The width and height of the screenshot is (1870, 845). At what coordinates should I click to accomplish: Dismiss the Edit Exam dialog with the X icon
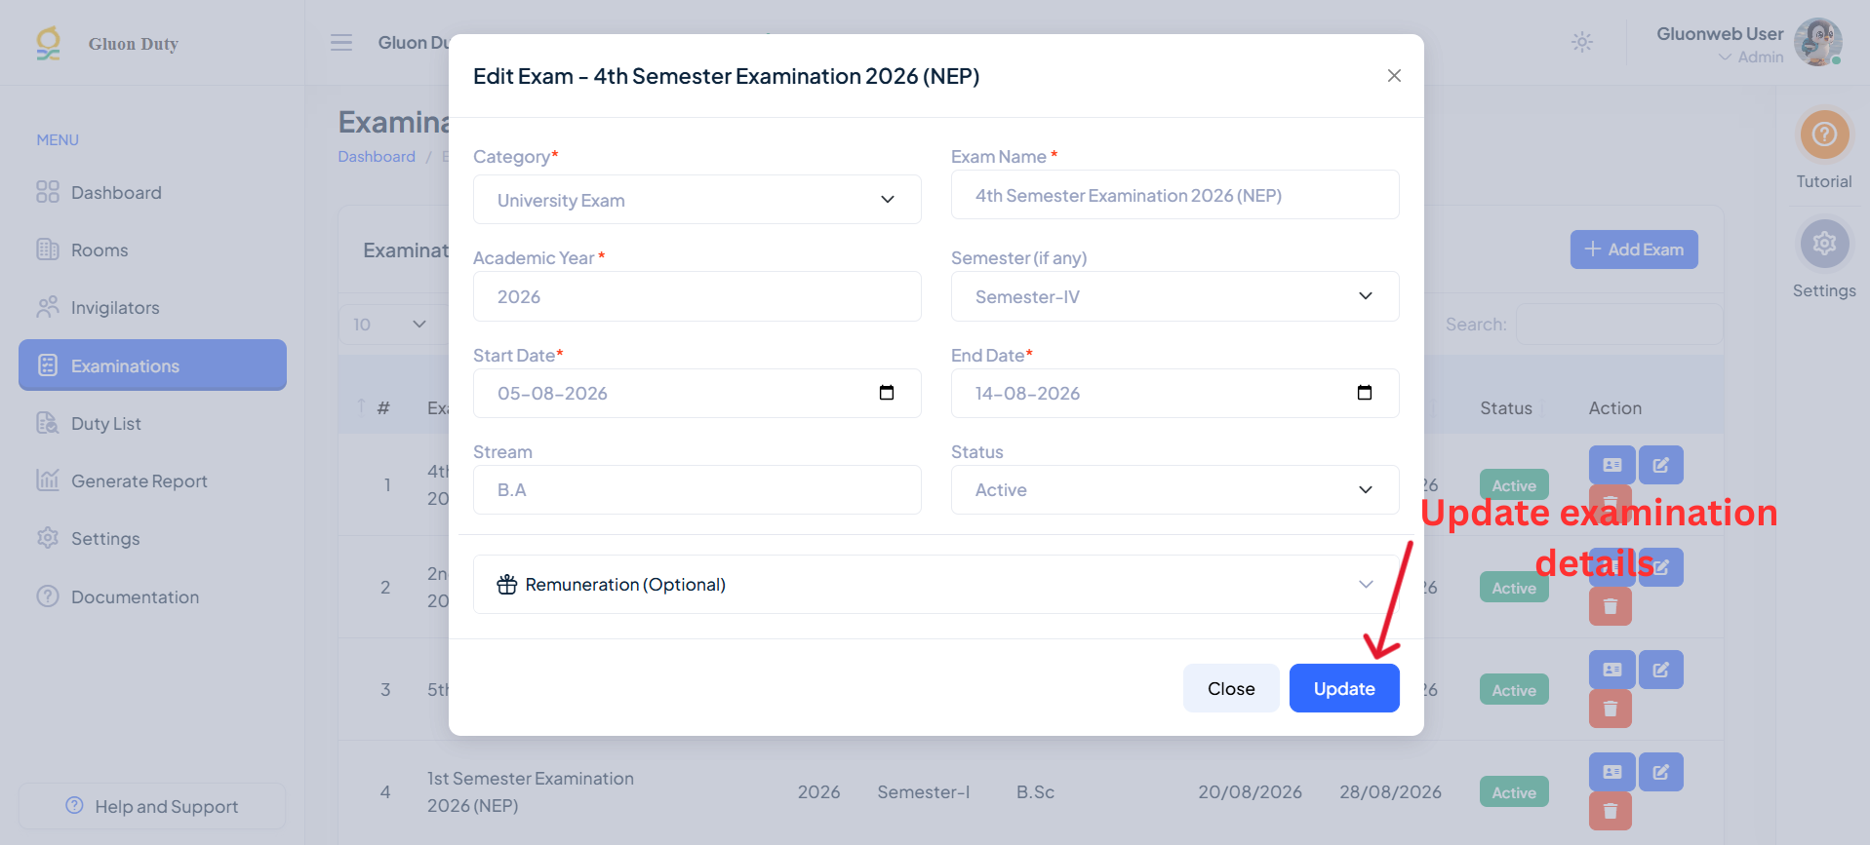click(x=1394, y=76)
